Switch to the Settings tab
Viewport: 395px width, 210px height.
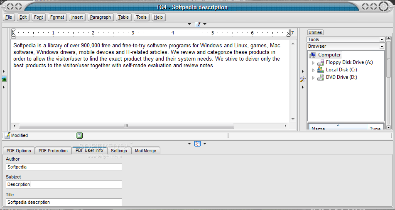tap(119, 151)
